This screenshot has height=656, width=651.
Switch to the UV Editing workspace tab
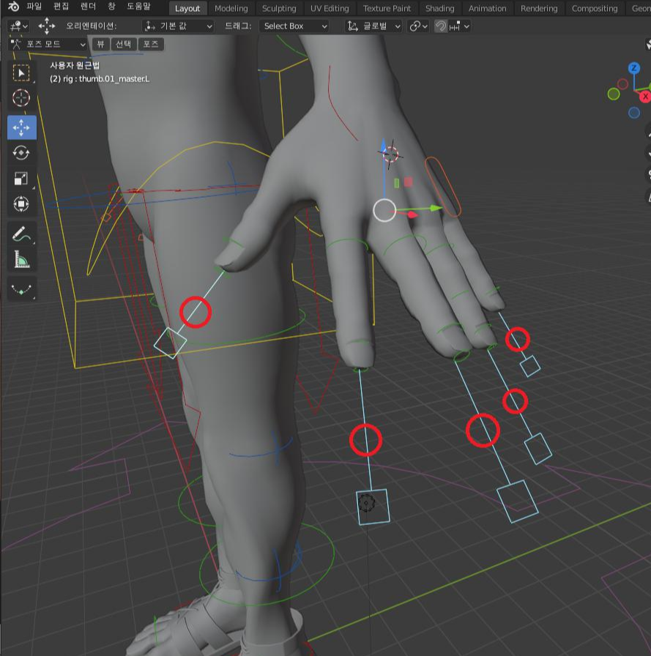(x=330, y=8)
